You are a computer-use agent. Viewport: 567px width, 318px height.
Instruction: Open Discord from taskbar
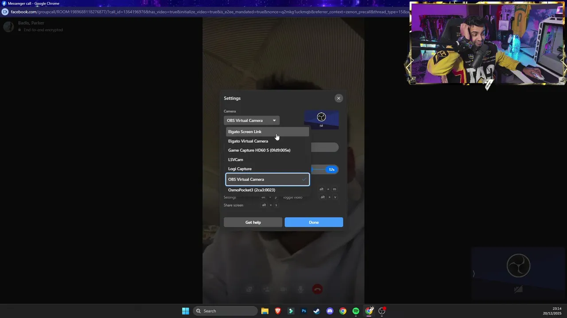(330, 311)
